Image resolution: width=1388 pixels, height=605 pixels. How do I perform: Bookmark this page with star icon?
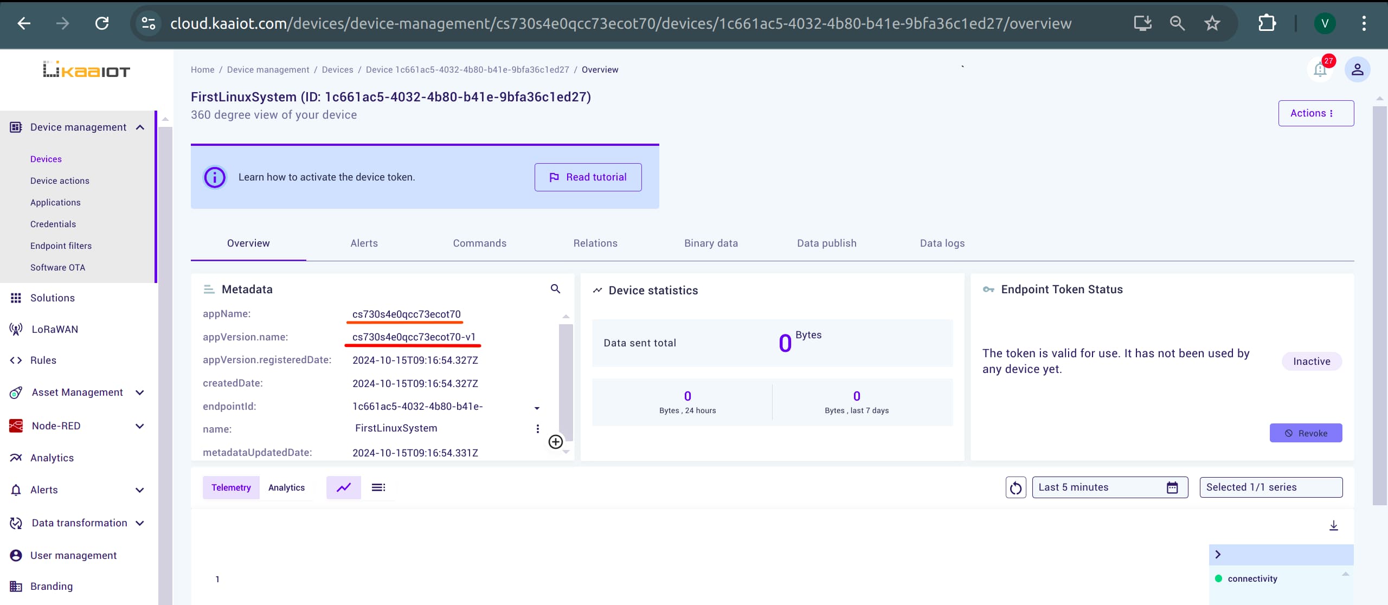(1212, 23)
